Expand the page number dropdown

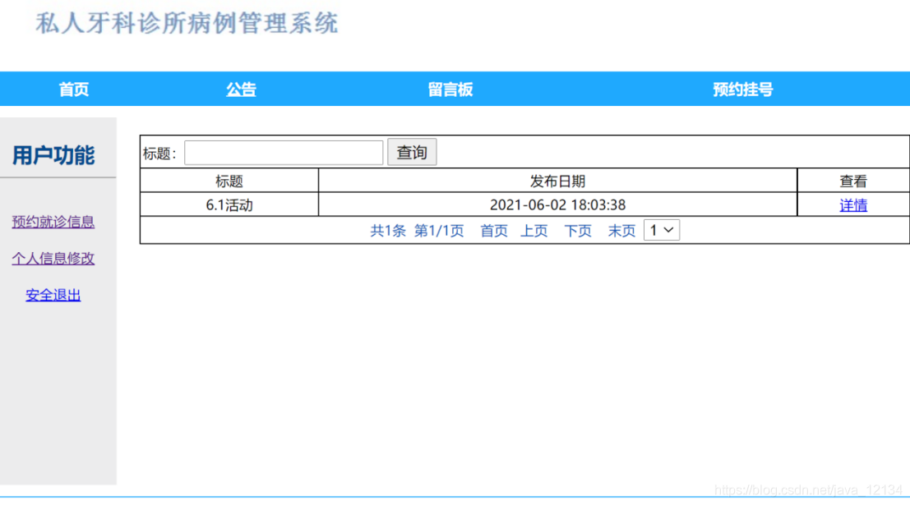[x=662, y=230]
